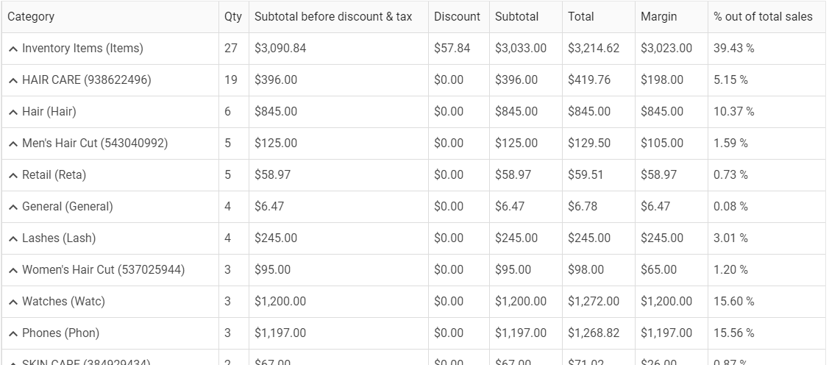Click the Total column header

[x=580, y=16]
